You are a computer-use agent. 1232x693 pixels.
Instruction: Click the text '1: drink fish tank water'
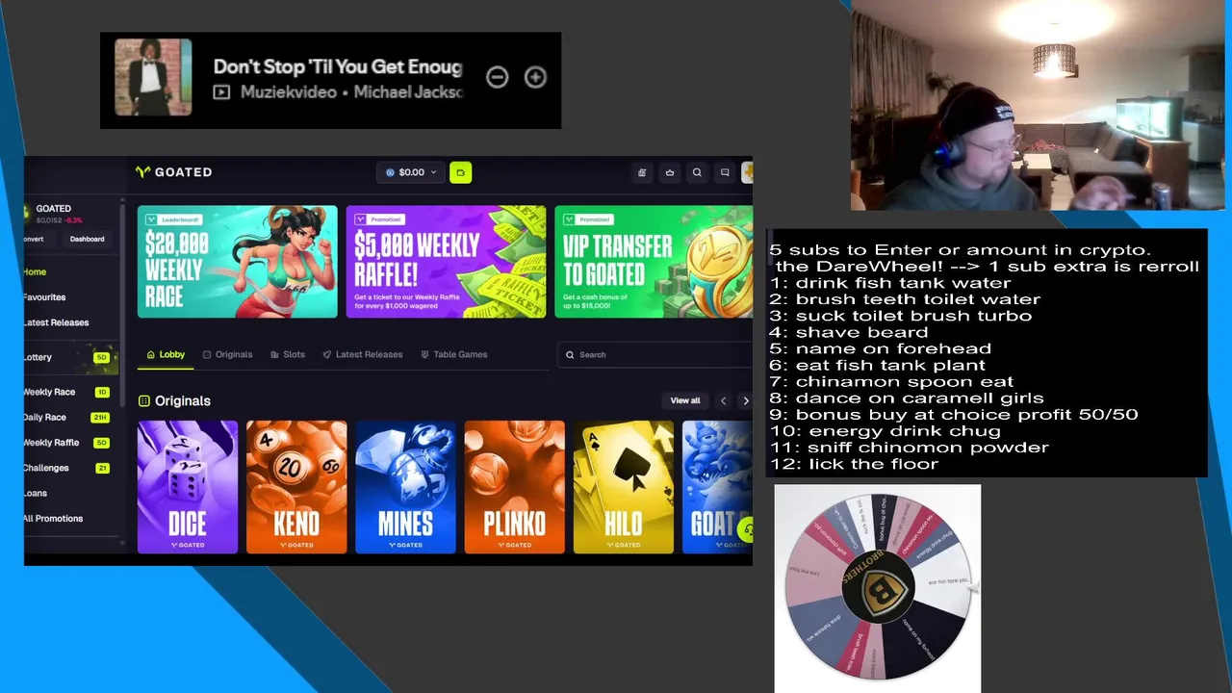tap(890, 283)
